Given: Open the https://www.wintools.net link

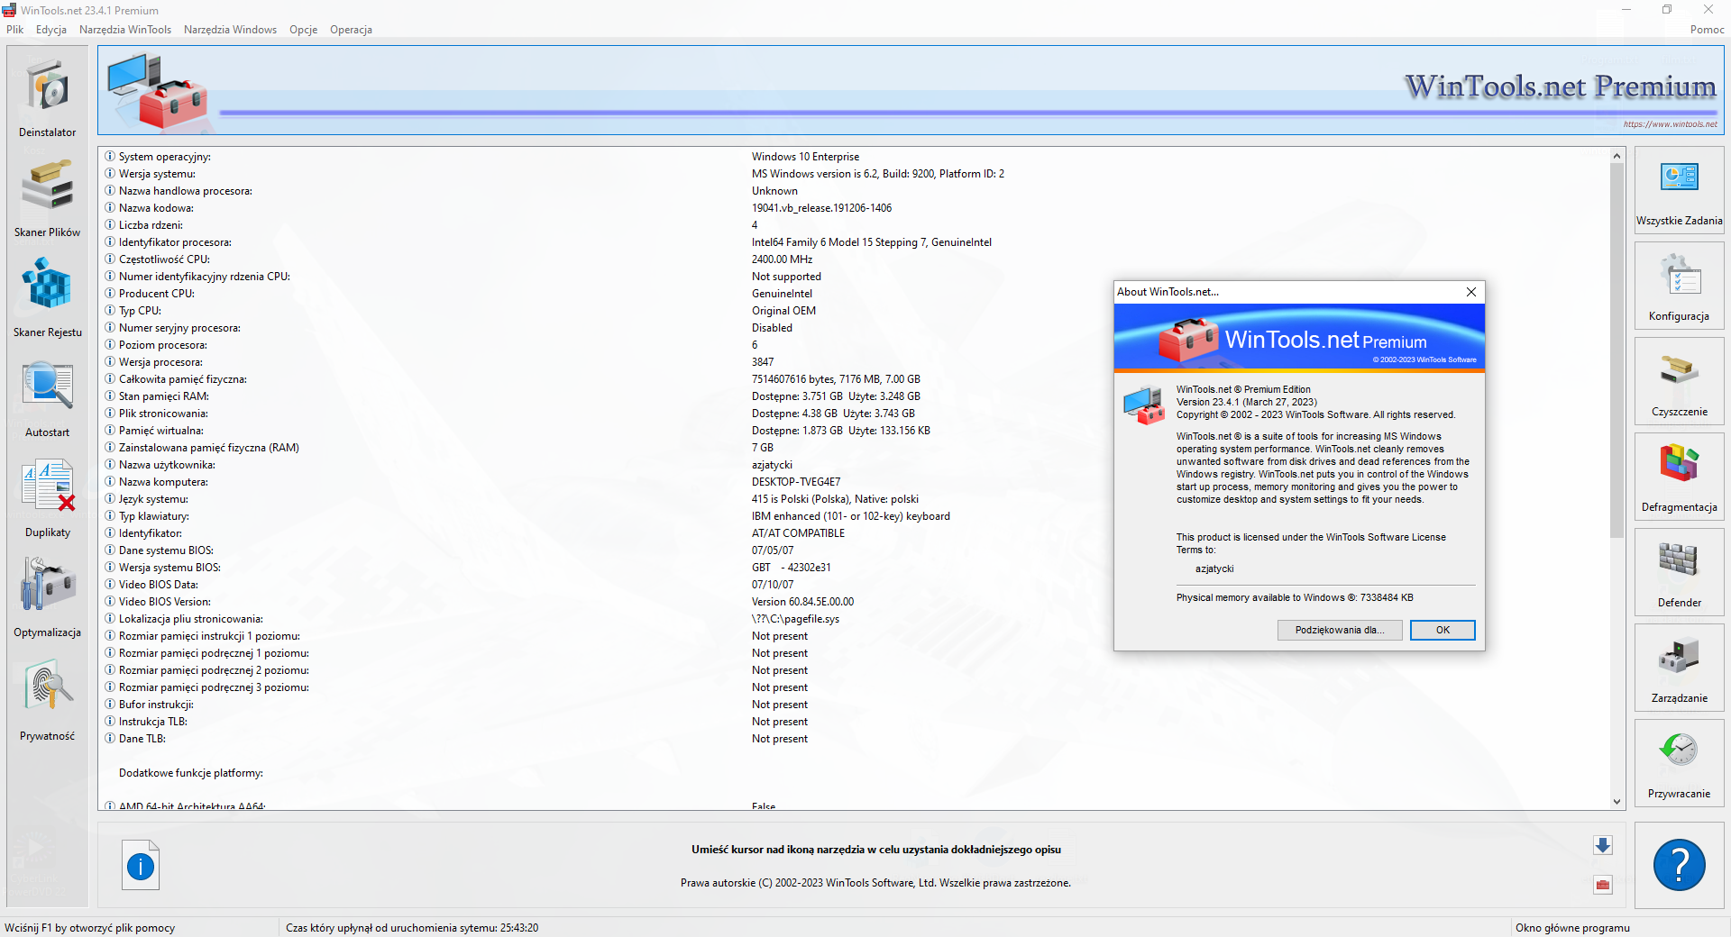Looking at the screenshot, I should click(1670, 124).
